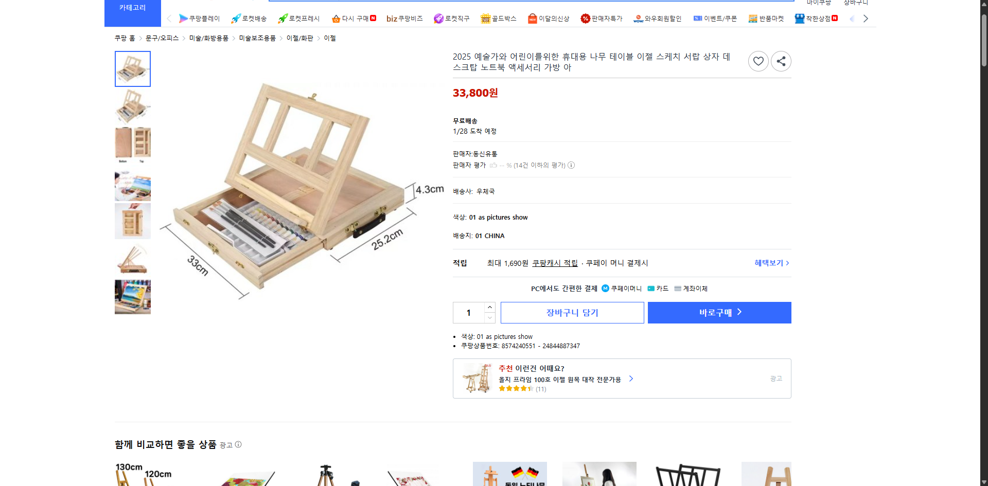Toggle the wishlist heart for this easel
Image resolution: width=988 pixels, height=486 pixels.
758,61
